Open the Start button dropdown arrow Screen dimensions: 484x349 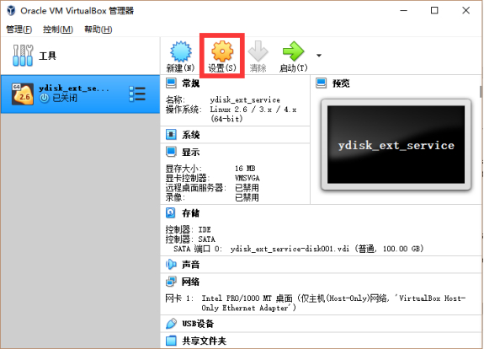pos(319,56)
